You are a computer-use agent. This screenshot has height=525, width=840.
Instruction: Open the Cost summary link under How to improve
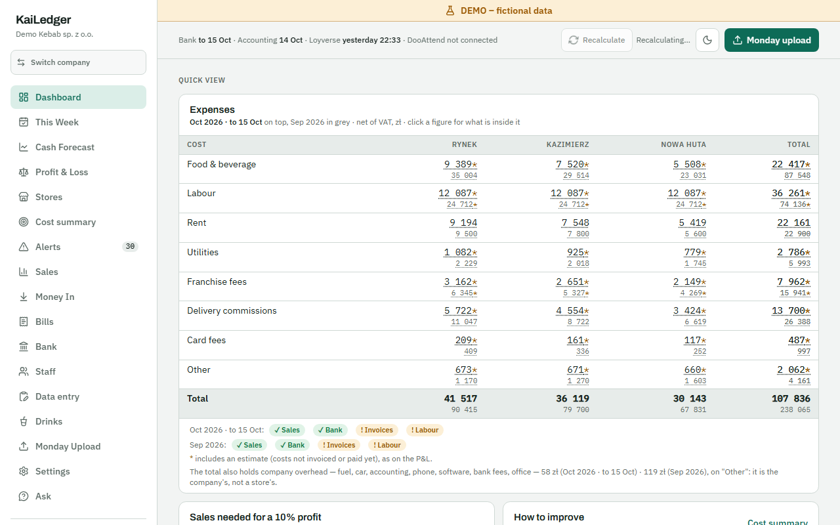coord(778,522)
